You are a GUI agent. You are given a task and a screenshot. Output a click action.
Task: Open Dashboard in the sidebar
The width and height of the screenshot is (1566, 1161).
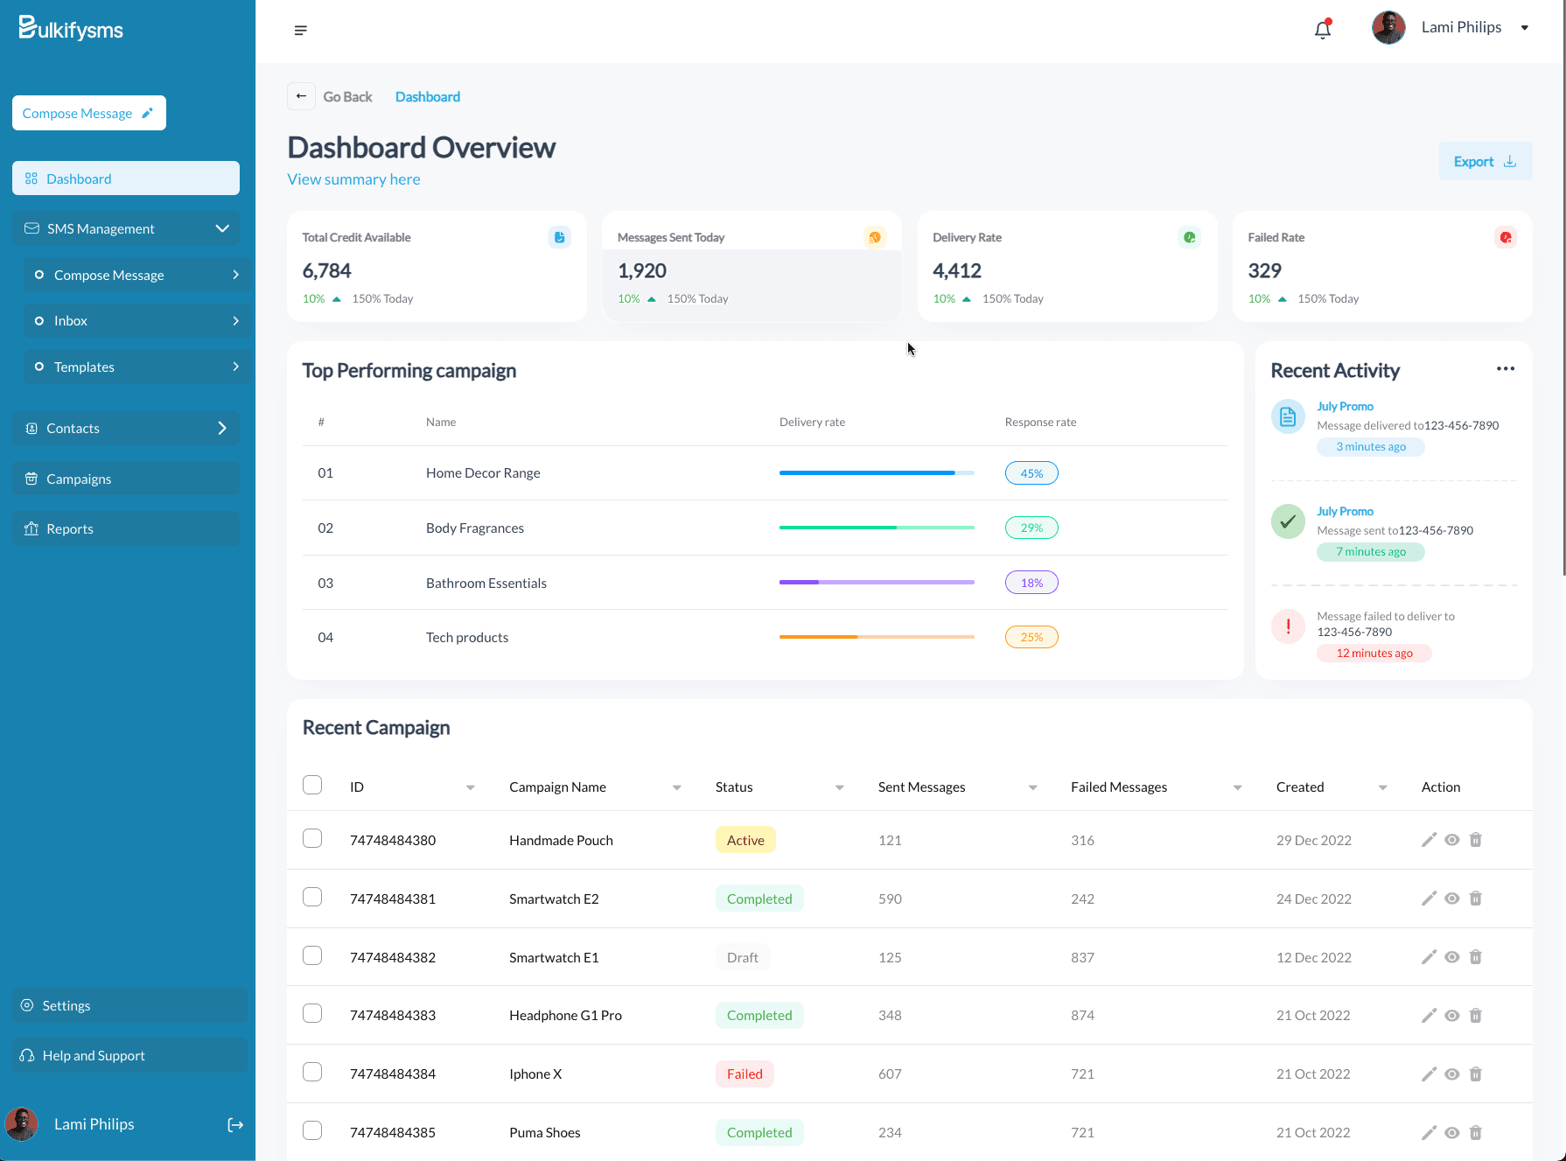point(126,178)
